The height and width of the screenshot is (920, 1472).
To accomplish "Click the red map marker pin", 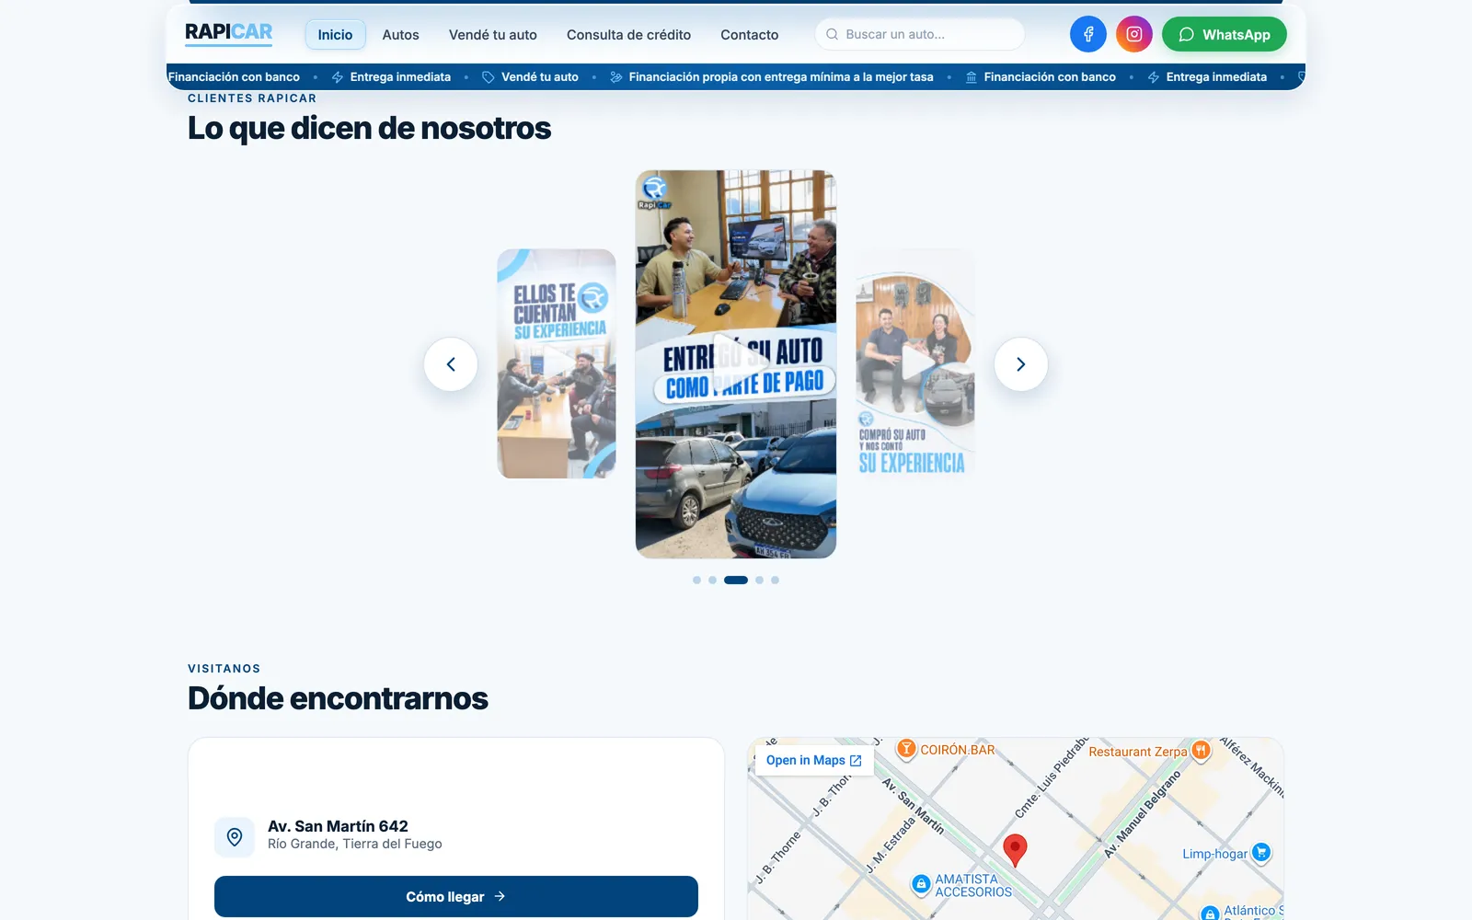I will click(1015, 850).
